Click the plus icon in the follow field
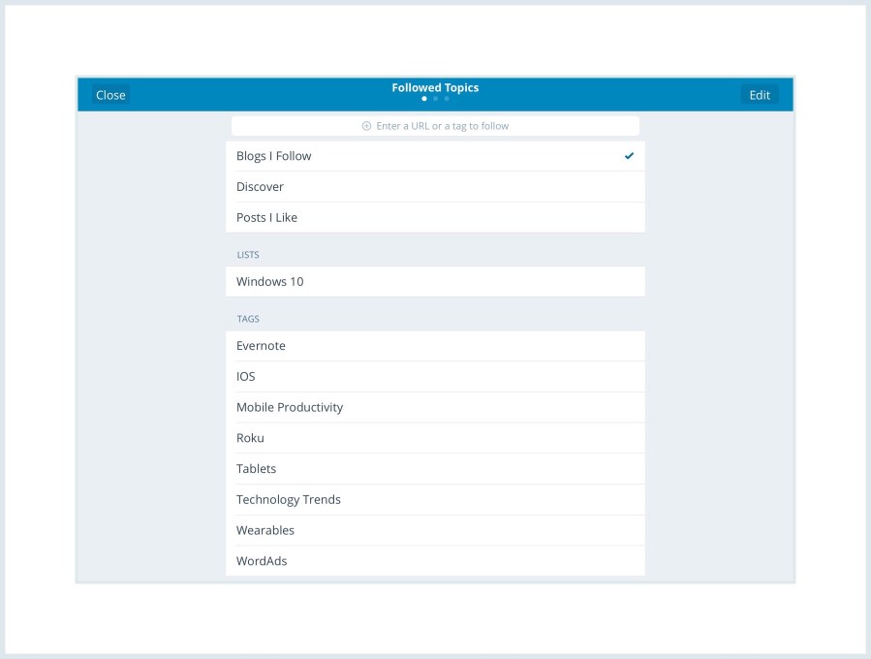Image resolution: width=871 pixels, height=659 pixels. tap(364, 125)
